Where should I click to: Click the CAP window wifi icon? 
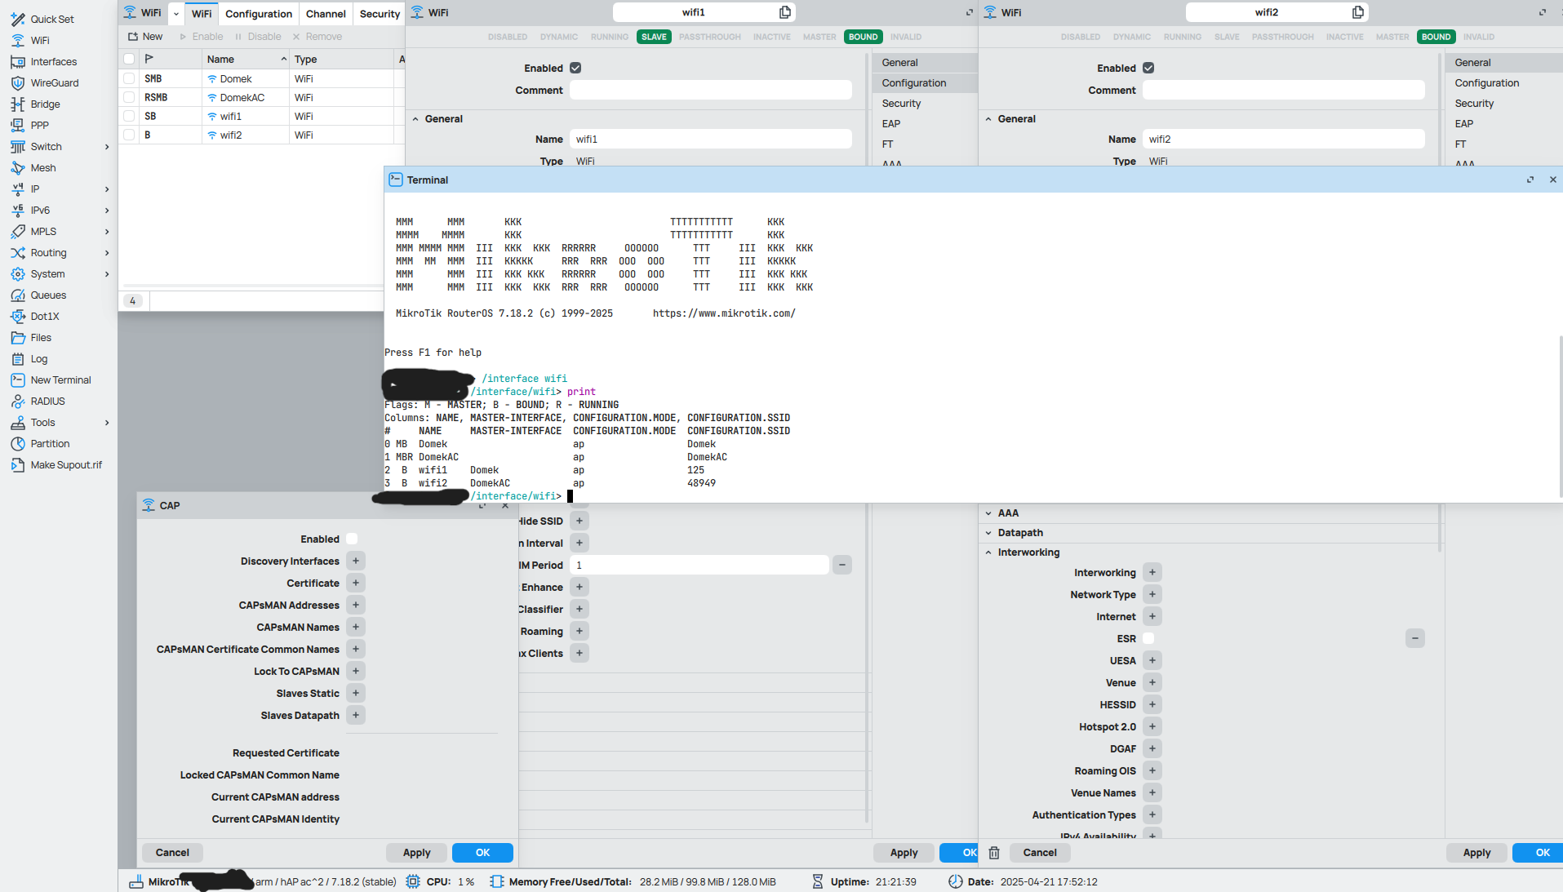pyautogui.click(x=149, y=505)
